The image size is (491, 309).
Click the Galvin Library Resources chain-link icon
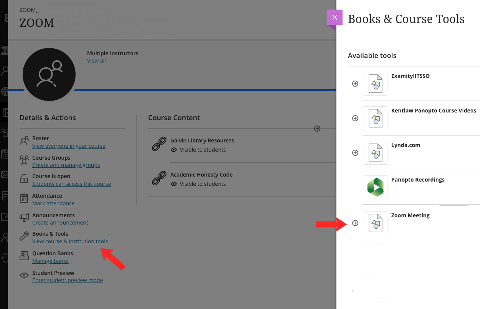pos(159,144)
